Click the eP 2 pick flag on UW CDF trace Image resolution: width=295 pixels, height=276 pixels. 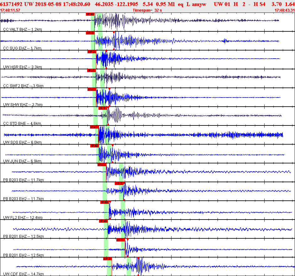pos(107,259)
